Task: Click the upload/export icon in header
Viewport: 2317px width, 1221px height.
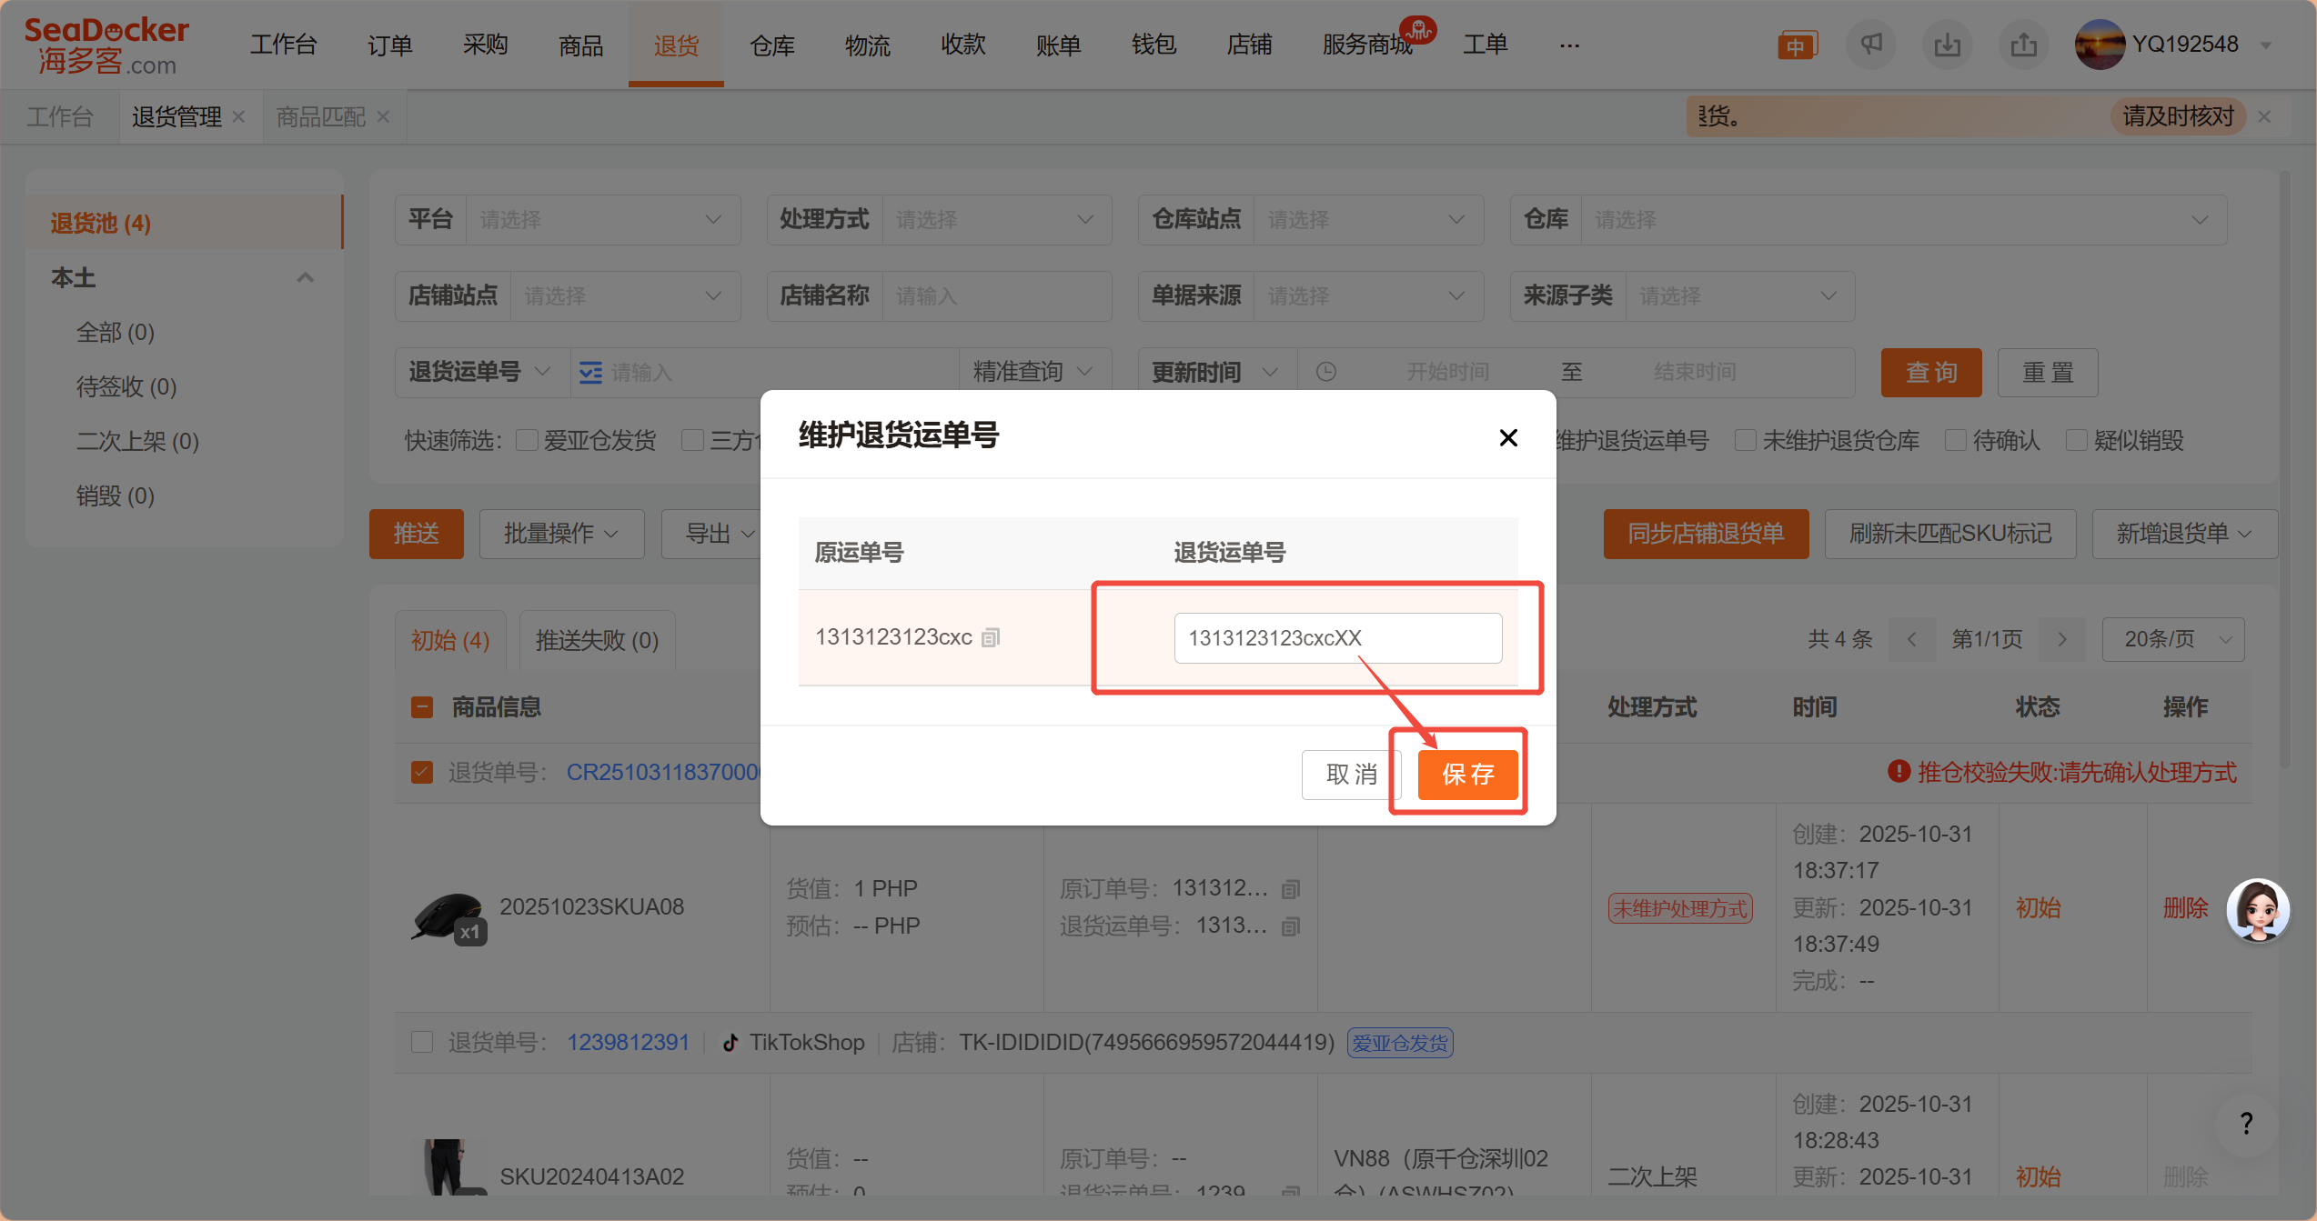Action: (2023, 45)
